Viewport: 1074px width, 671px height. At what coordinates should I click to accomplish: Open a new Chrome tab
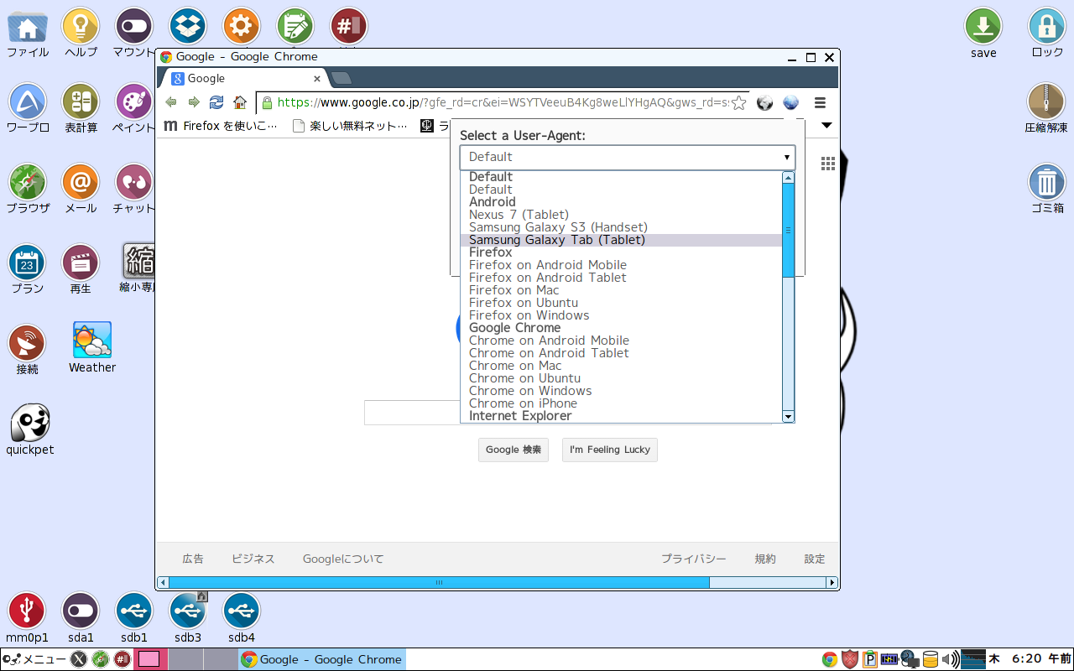coord(341,78)
